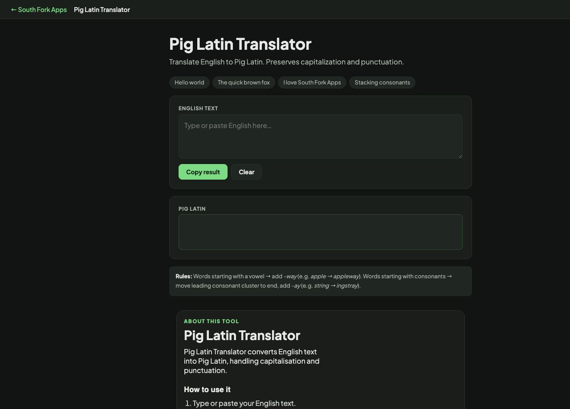Viewport: 570px width, 409px height.
Task: Click the Copy result button
Action: (x=203, y=172)
